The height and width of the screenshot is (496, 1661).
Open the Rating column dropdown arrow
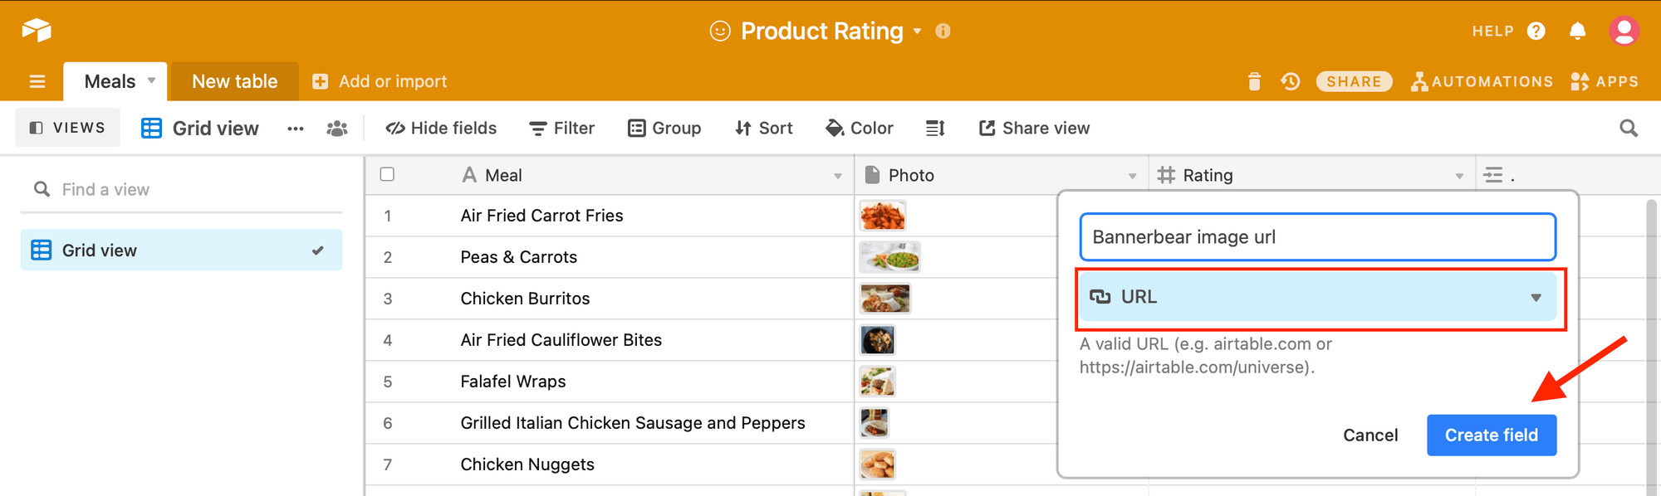click(x=1459, y=176)
